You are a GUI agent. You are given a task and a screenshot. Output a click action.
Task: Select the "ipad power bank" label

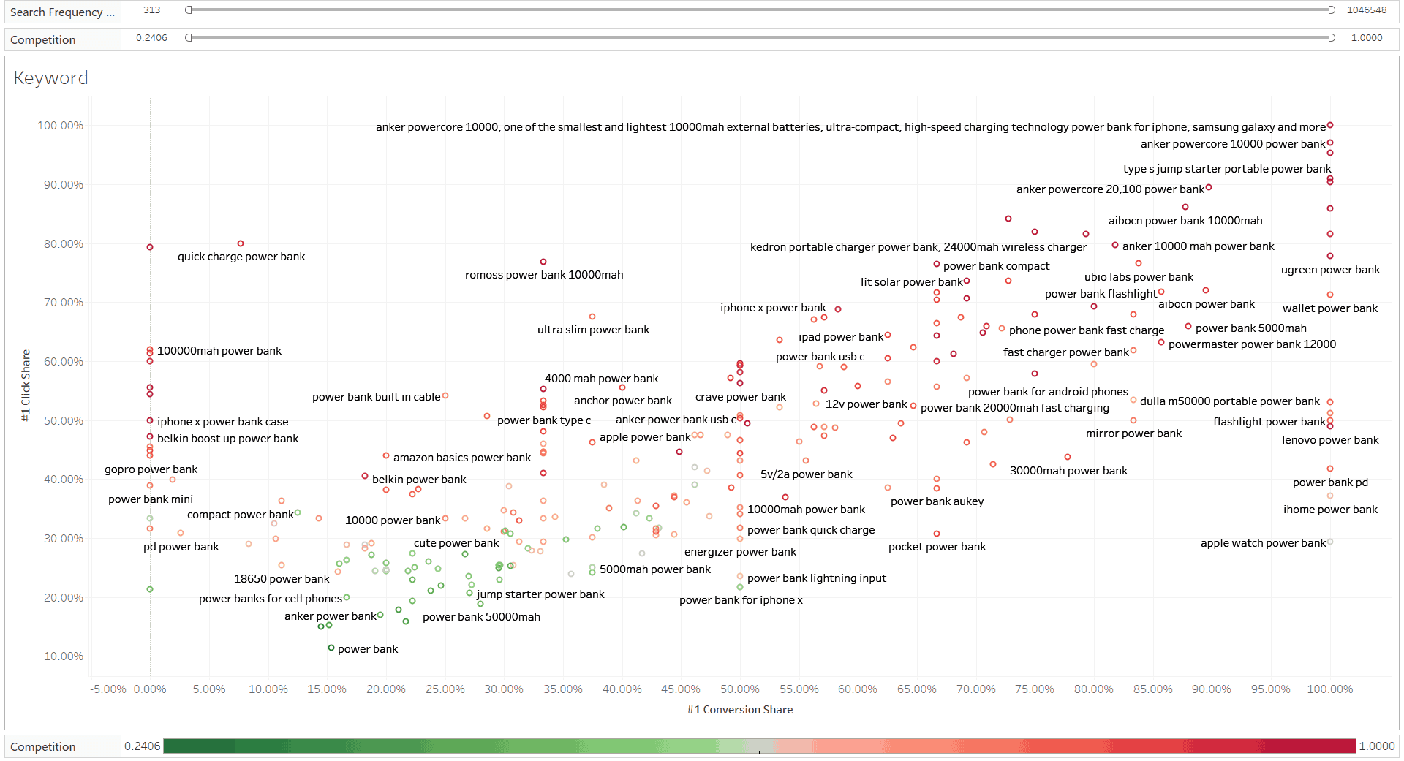[x=841, y=337]
